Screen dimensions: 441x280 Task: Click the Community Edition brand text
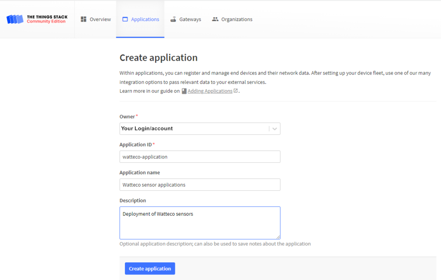(x=46, y=22)
